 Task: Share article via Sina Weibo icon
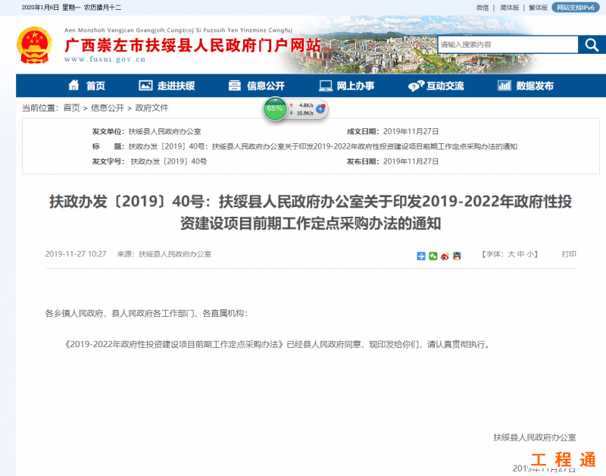445,256
